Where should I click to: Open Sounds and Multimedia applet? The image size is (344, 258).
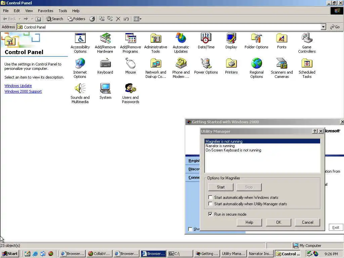tap(80, 93)
